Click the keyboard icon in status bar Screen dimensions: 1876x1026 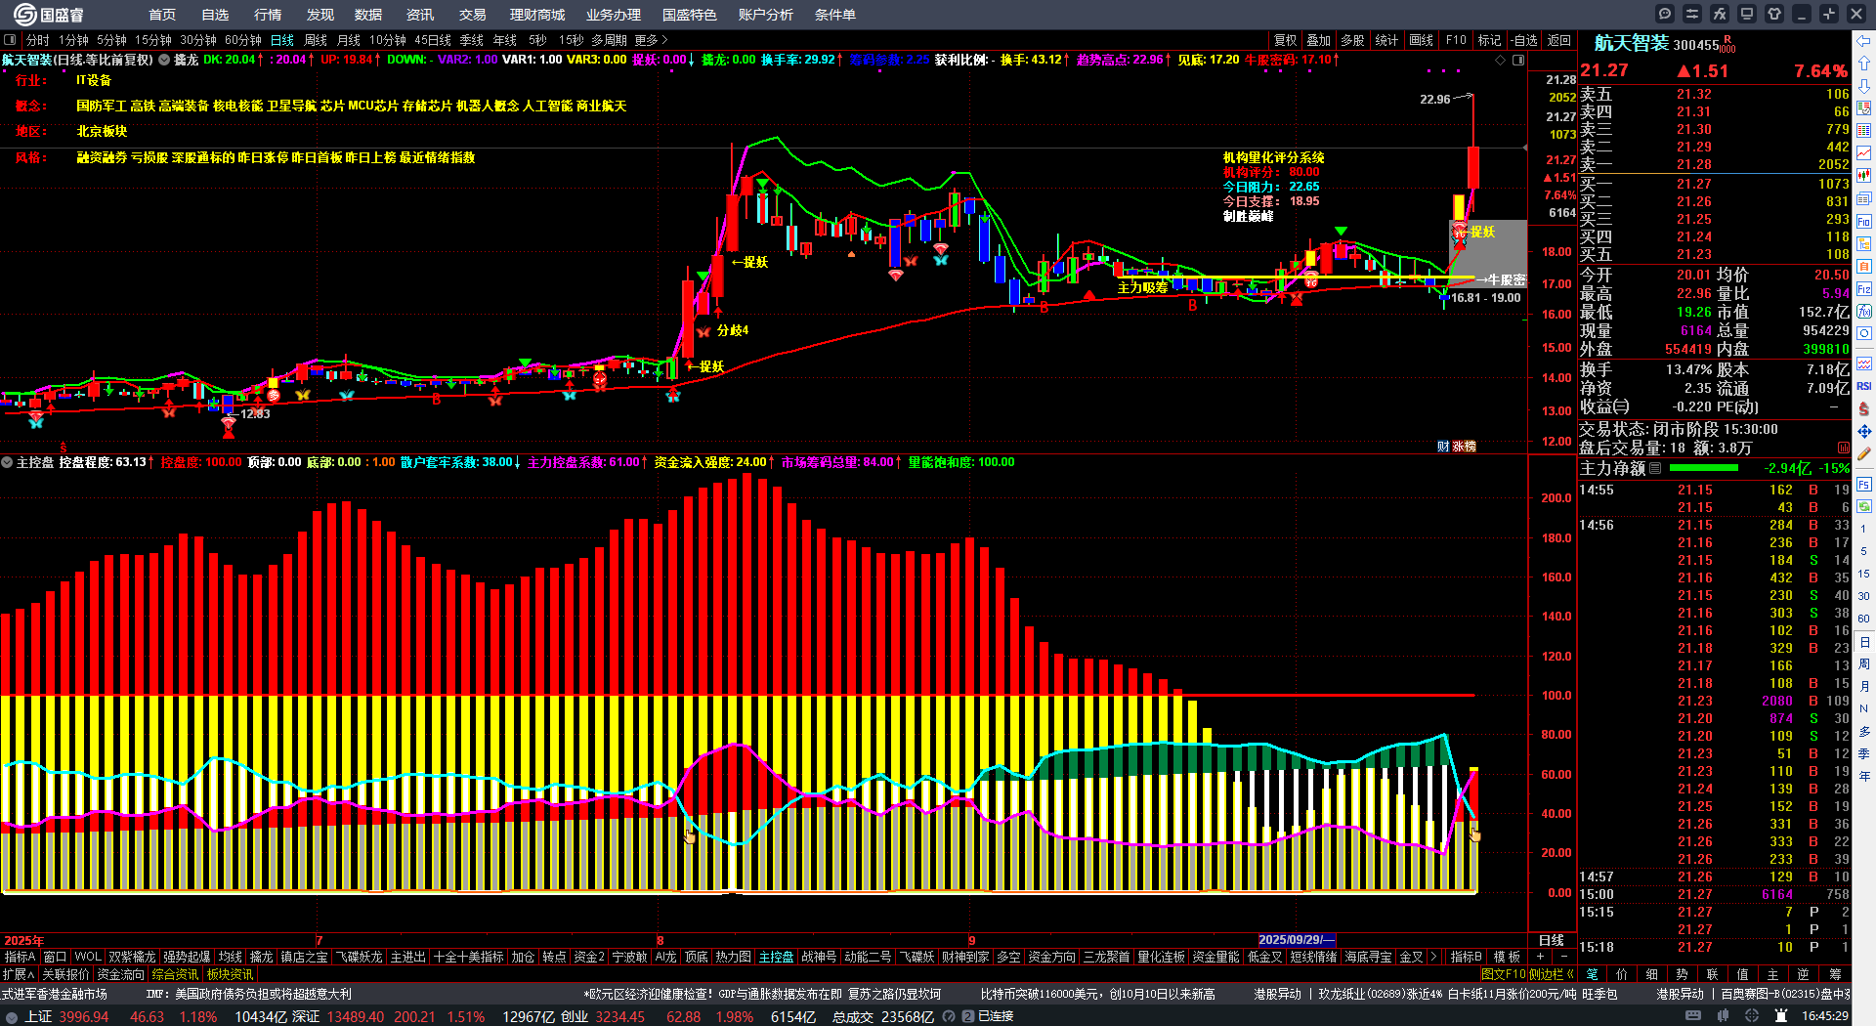[1693, 1016]
